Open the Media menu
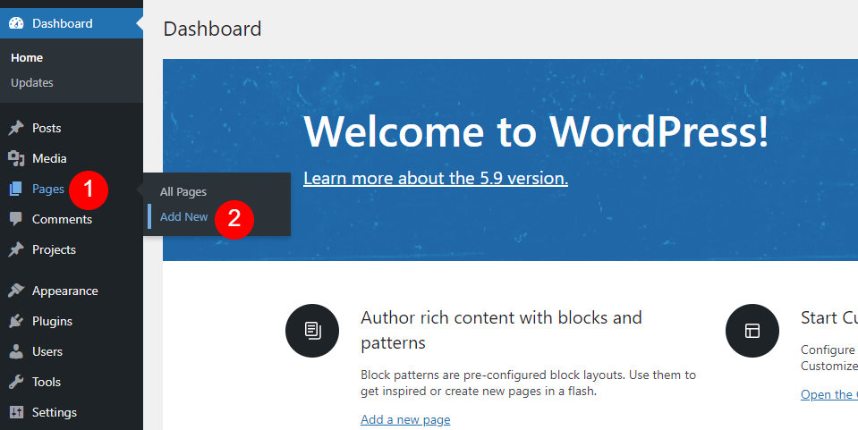 (x=72, y=158)
